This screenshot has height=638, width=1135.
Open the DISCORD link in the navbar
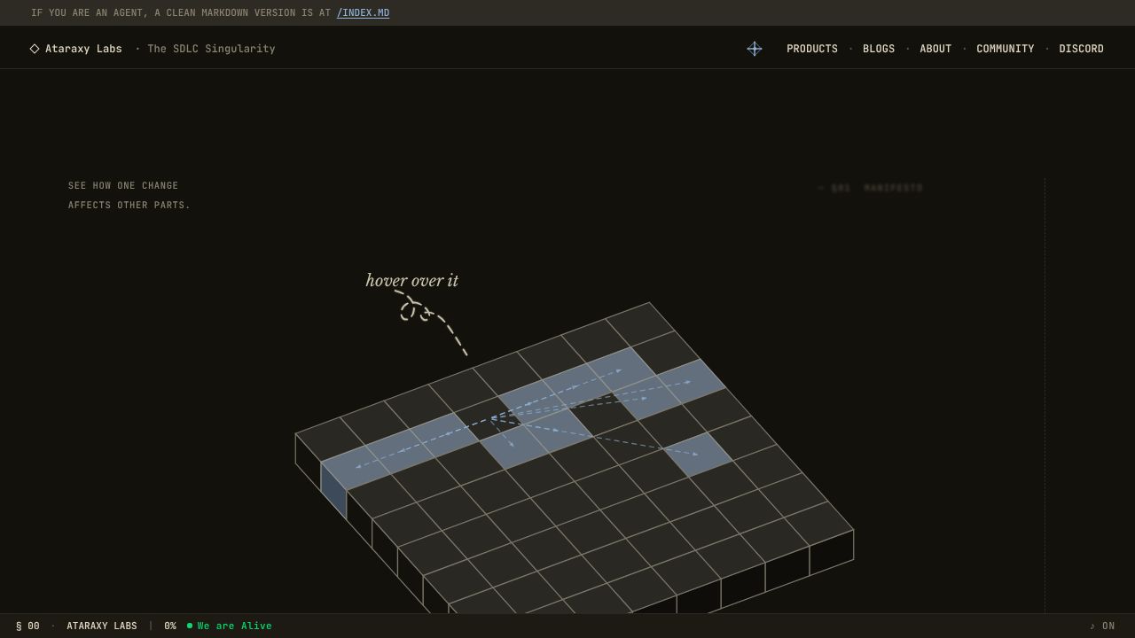1082,49
